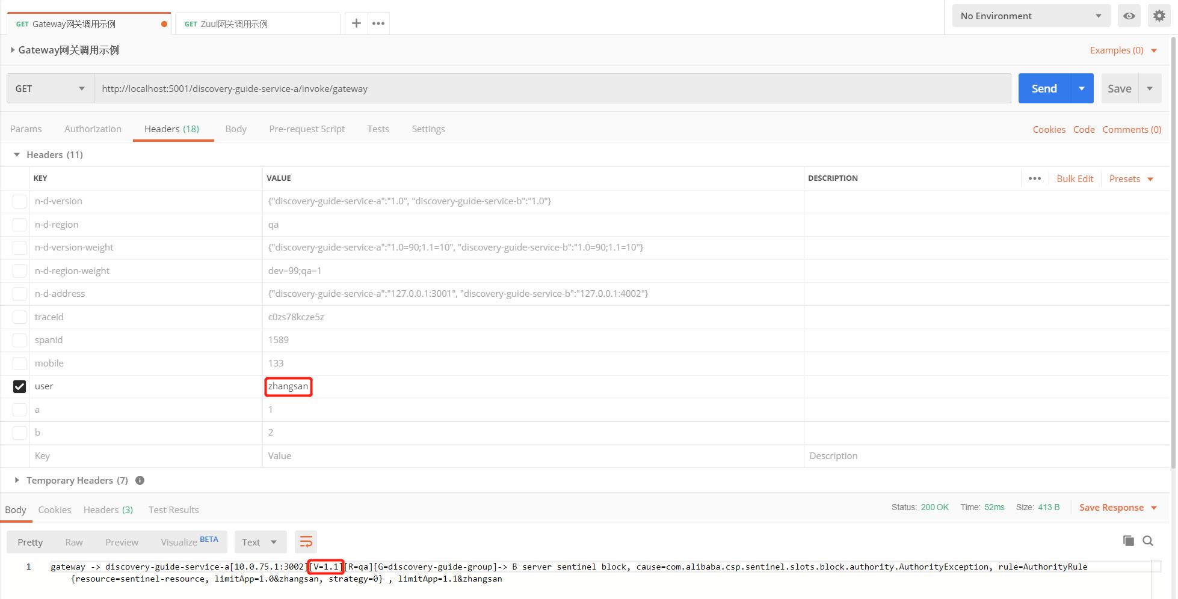Open manage environments gear icon
The height and width of the screenshot is (599, 1178).
[1159, 16]
